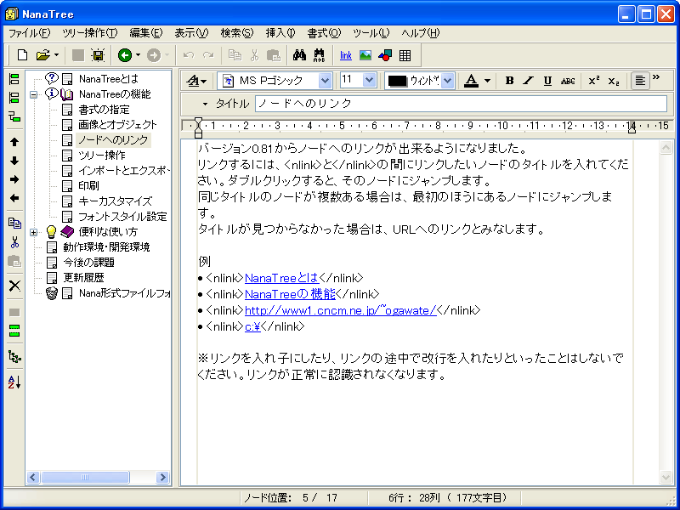Viewport: 680px width, 510px height.
Task: Toggle underline formatting
Action: 547,81
